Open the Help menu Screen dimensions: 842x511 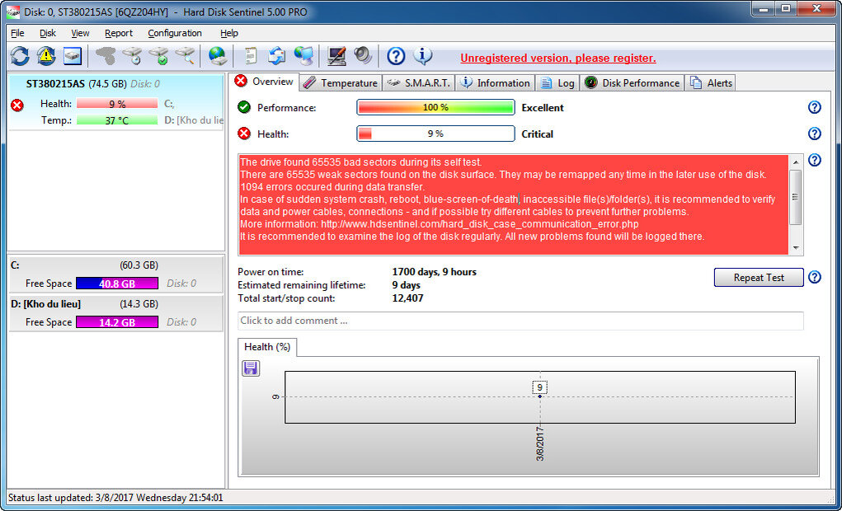(x=229, y=33)
